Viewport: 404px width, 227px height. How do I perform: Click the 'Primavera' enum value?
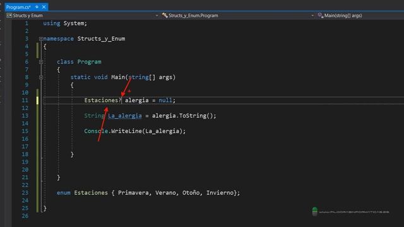pyautogui.click(x=133, y=193)
